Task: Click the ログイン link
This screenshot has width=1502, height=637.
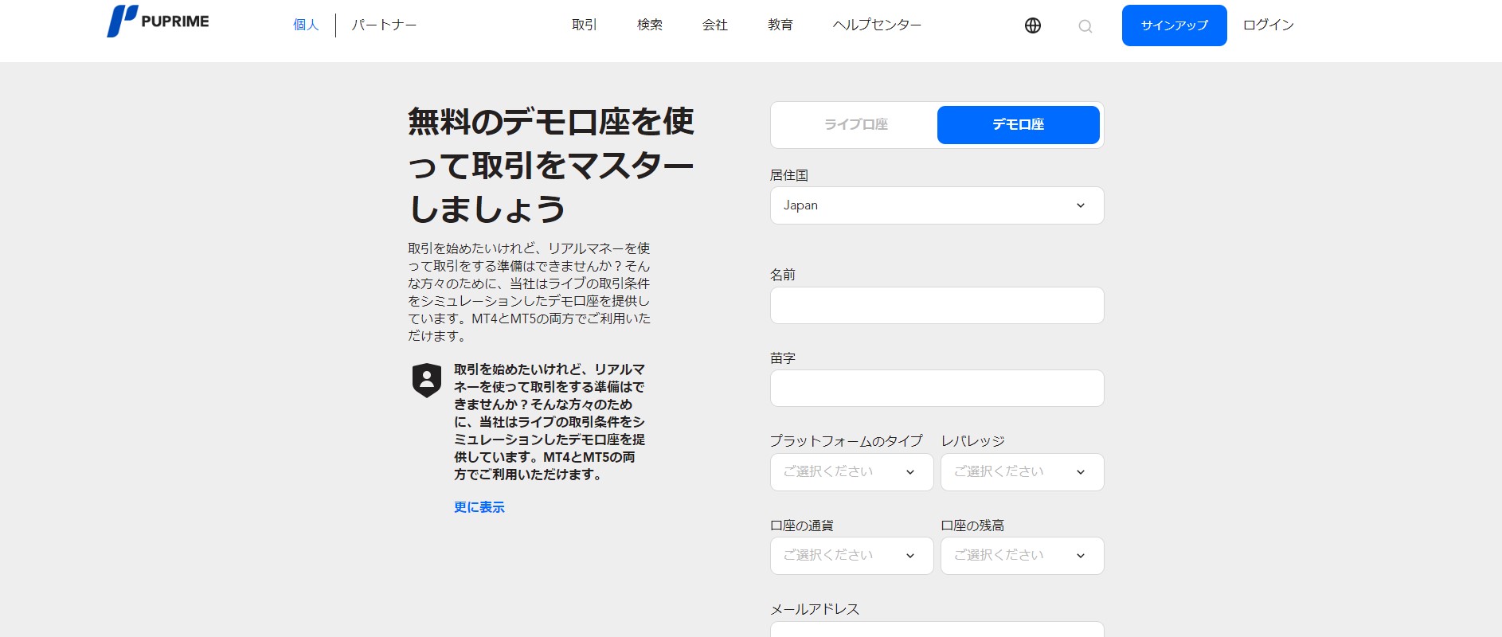Action: coord(1269,25)
